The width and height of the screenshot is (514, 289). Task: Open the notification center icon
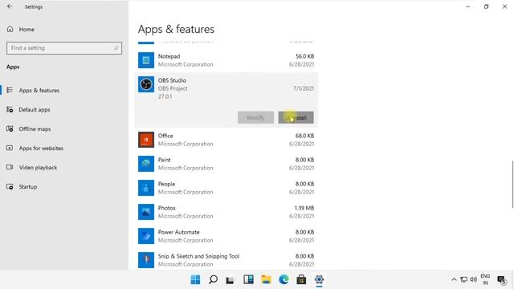(x=501, y=280)
